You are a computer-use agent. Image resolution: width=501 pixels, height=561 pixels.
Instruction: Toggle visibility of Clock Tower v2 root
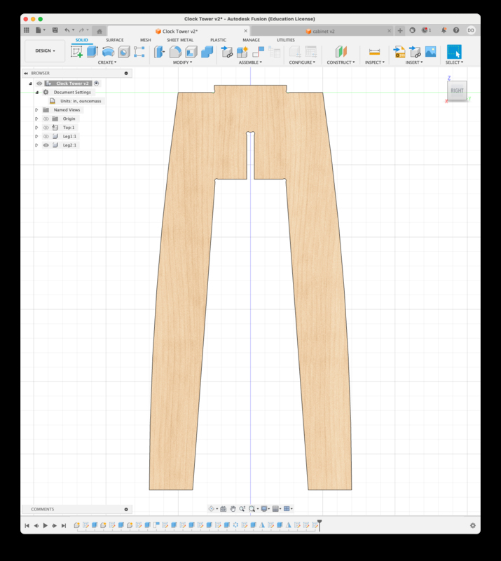tap(39, 83)
